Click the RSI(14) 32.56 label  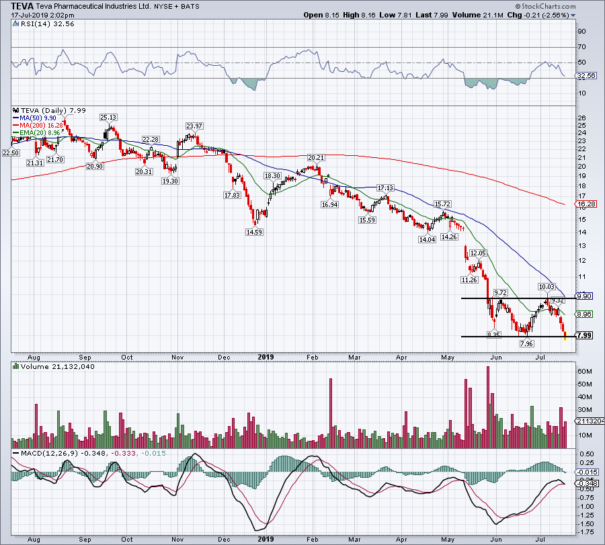[48, 24]
